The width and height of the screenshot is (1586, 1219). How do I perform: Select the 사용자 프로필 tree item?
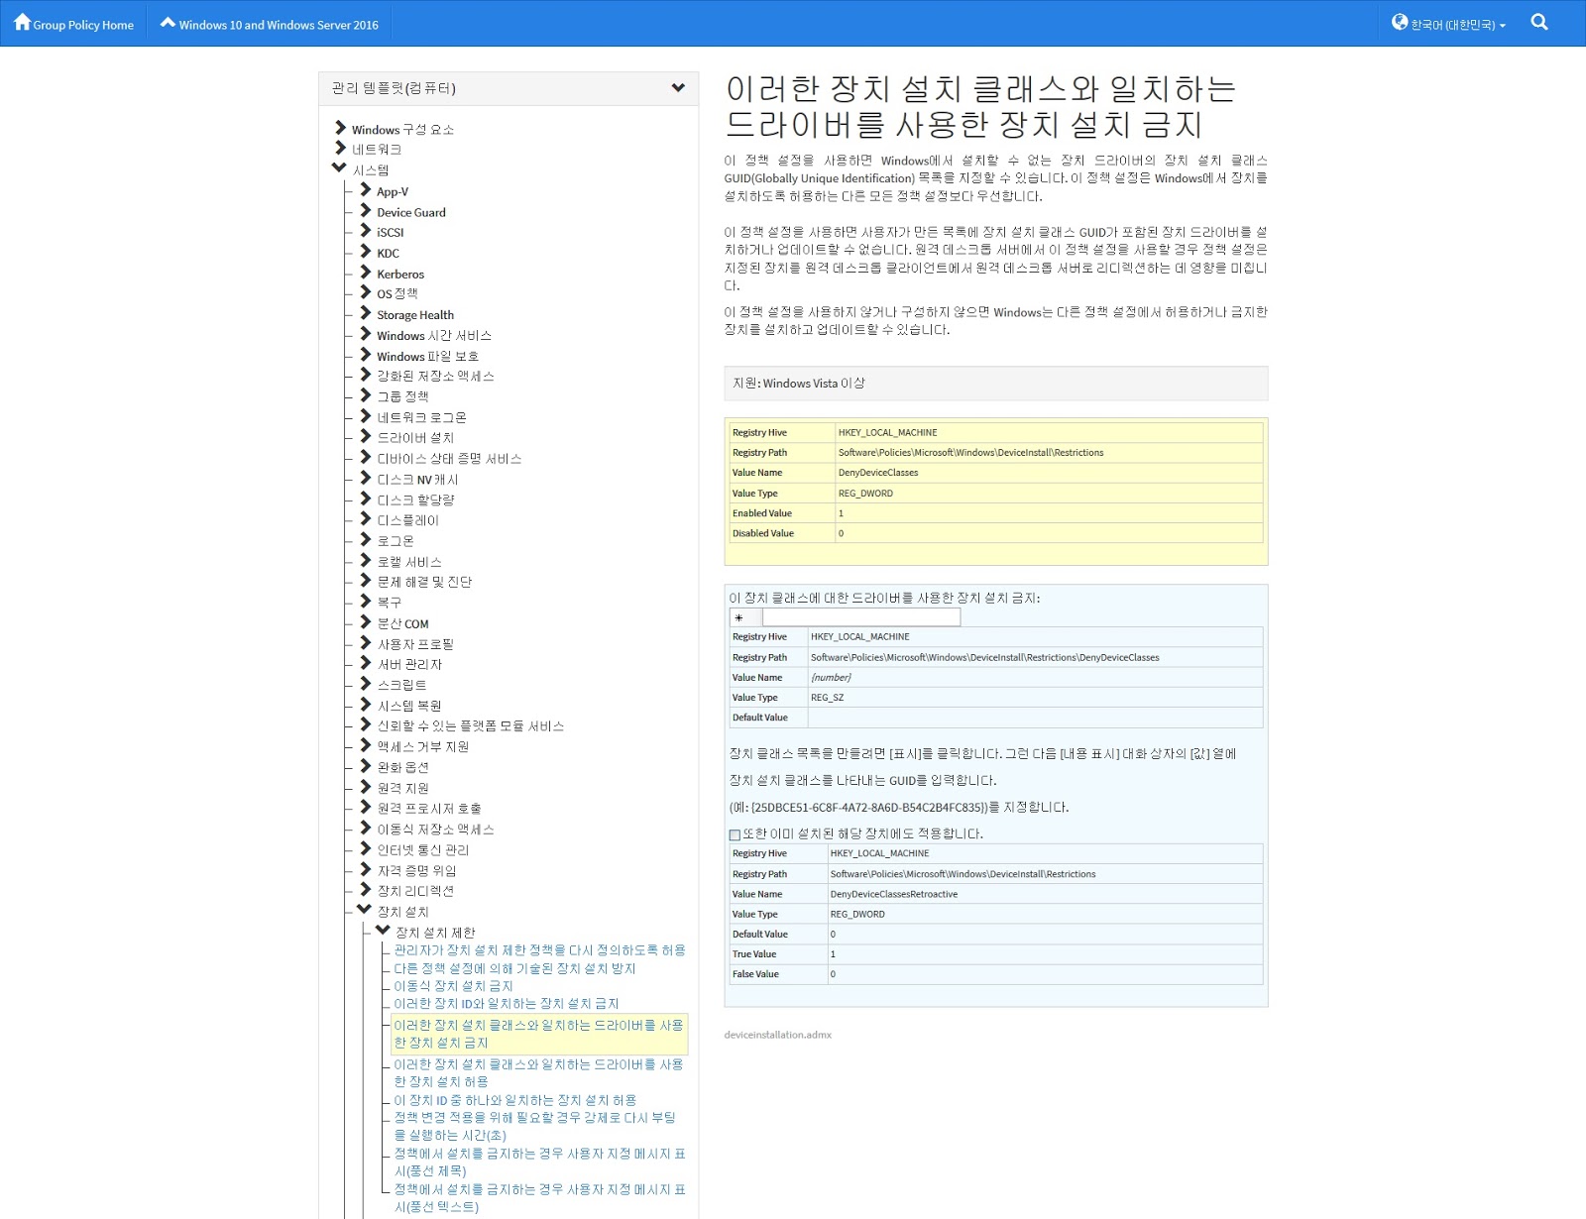click(415, 644)
